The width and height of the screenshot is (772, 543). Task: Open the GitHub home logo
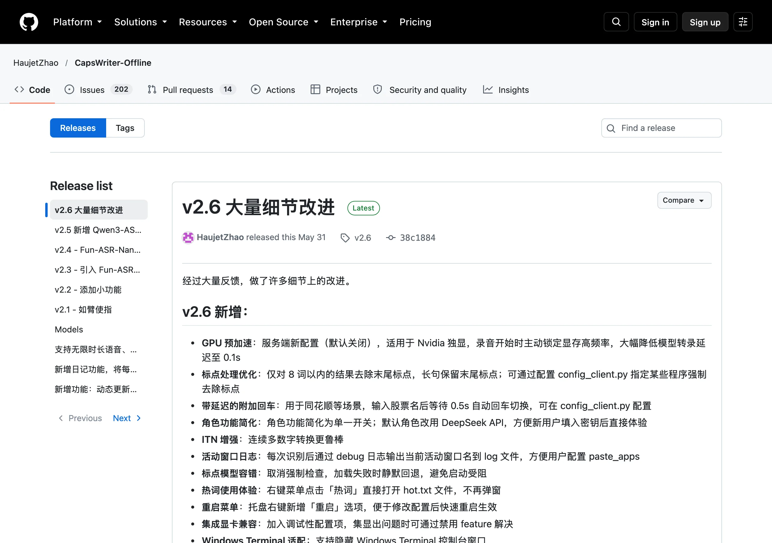(x=29, y=22)
